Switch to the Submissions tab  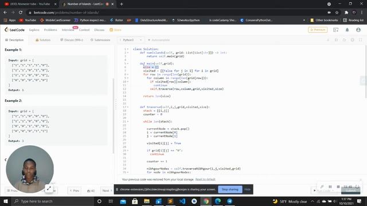tap(100, 40)
